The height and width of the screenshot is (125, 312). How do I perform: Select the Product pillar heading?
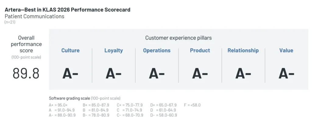click(200, 50)
